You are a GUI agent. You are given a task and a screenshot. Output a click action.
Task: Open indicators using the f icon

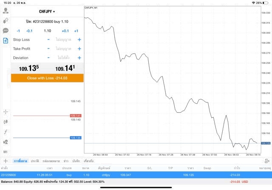(6, 132)
